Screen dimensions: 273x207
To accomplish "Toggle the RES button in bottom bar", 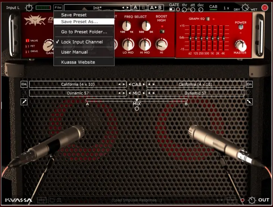I will coord(42,200).
